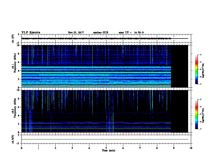Click the black no-data block of ch.2 spectrogram

click(179, 111)
